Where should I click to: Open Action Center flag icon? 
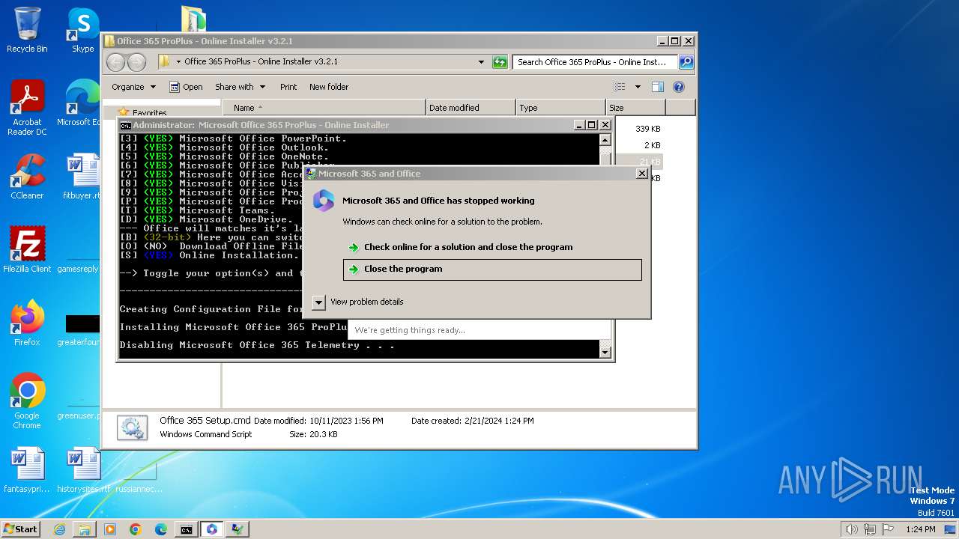tap(887, 529)
